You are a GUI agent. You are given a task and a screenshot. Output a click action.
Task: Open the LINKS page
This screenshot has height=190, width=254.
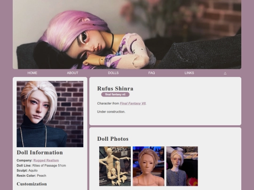tap(189, 73)
